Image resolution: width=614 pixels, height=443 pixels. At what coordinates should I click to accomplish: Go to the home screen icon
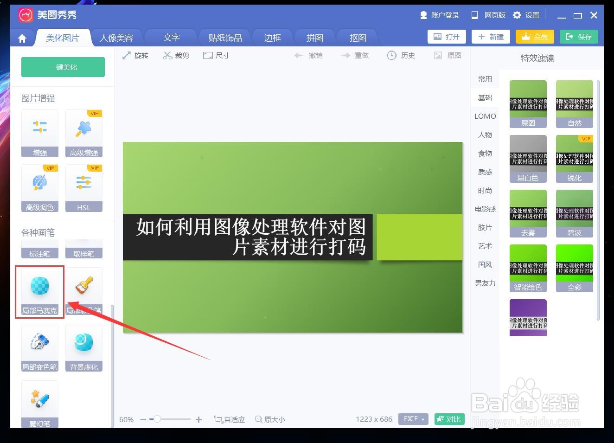[22, 39]
